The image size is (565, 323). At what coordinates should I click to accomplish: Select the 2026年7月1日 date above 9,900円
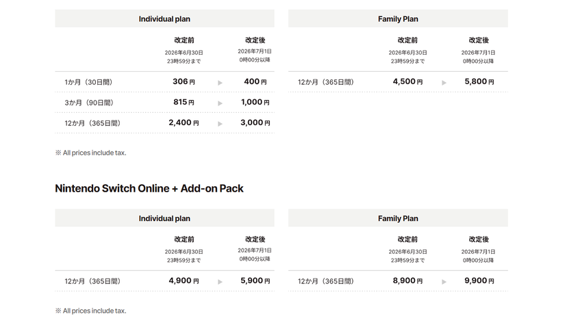tap(478, 252)
